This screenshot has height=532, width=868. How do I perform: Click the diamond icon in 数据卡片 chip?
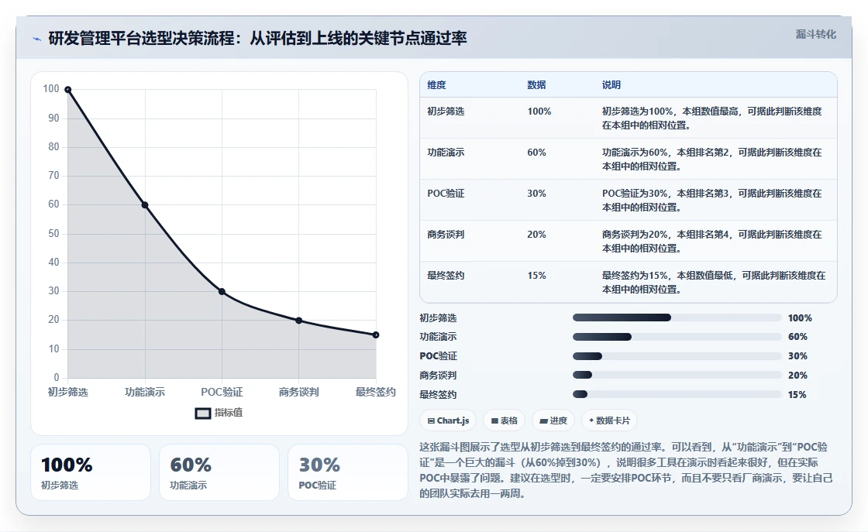[x=591, y=420]
